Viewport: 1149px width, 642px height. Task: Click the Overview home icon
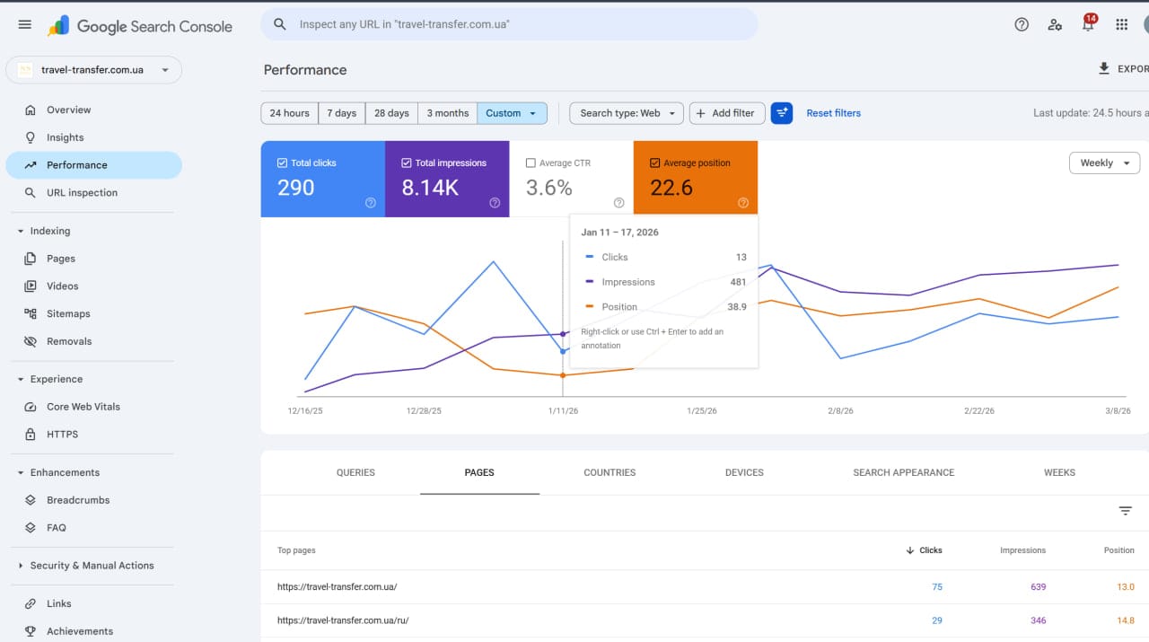31,110
